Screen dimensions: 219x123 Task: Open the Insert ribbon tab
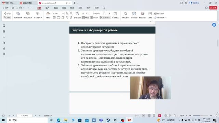pyautogui.click(x=47, y=8)
